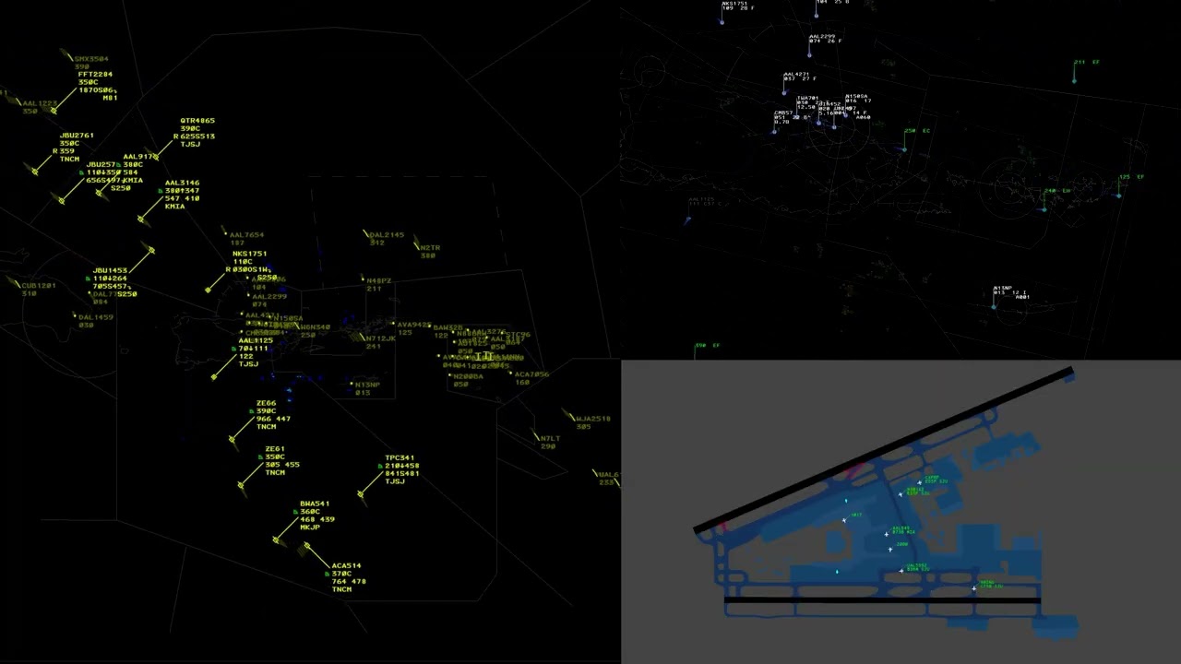
Task: Click the horizontal runway on airport surface map
Action: (x=882, y=600)
